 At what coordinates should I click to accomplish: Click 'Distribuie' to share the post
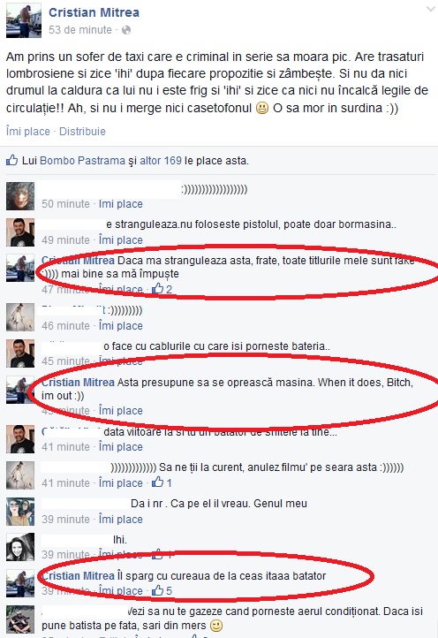pyautogui.click(x=82, y=132)
